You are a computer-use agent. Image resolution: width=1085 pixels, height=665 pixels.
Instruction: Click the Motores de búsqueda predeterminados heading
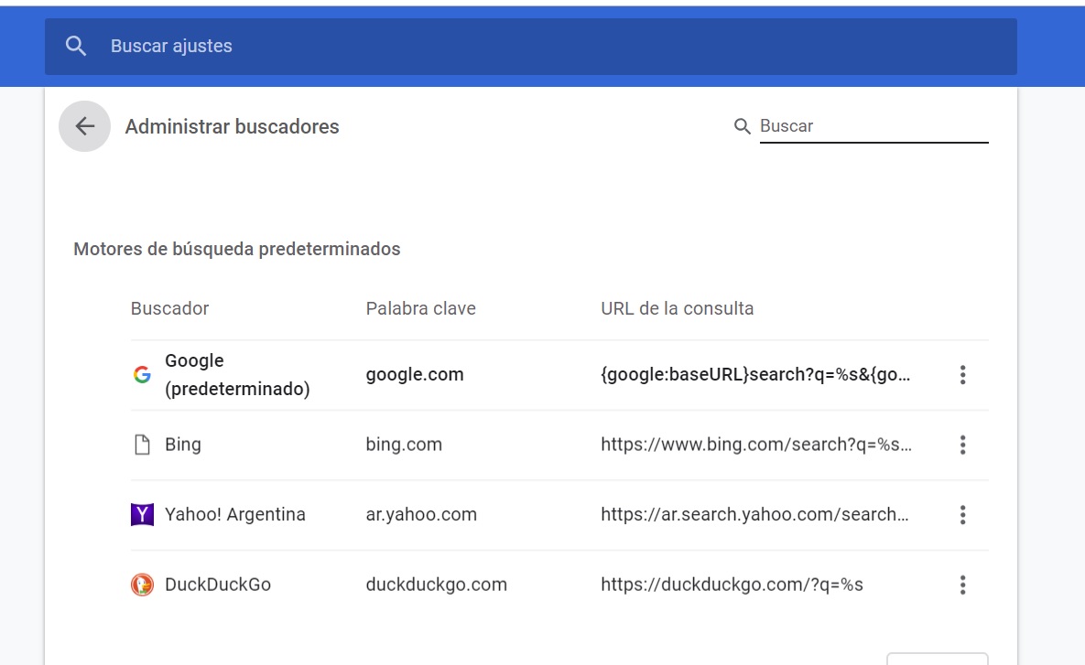[x=236, y=249]
